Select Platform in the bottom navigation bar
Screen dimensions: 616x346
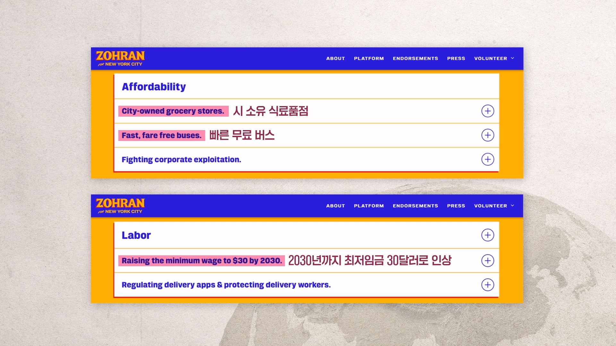(369, 206)
